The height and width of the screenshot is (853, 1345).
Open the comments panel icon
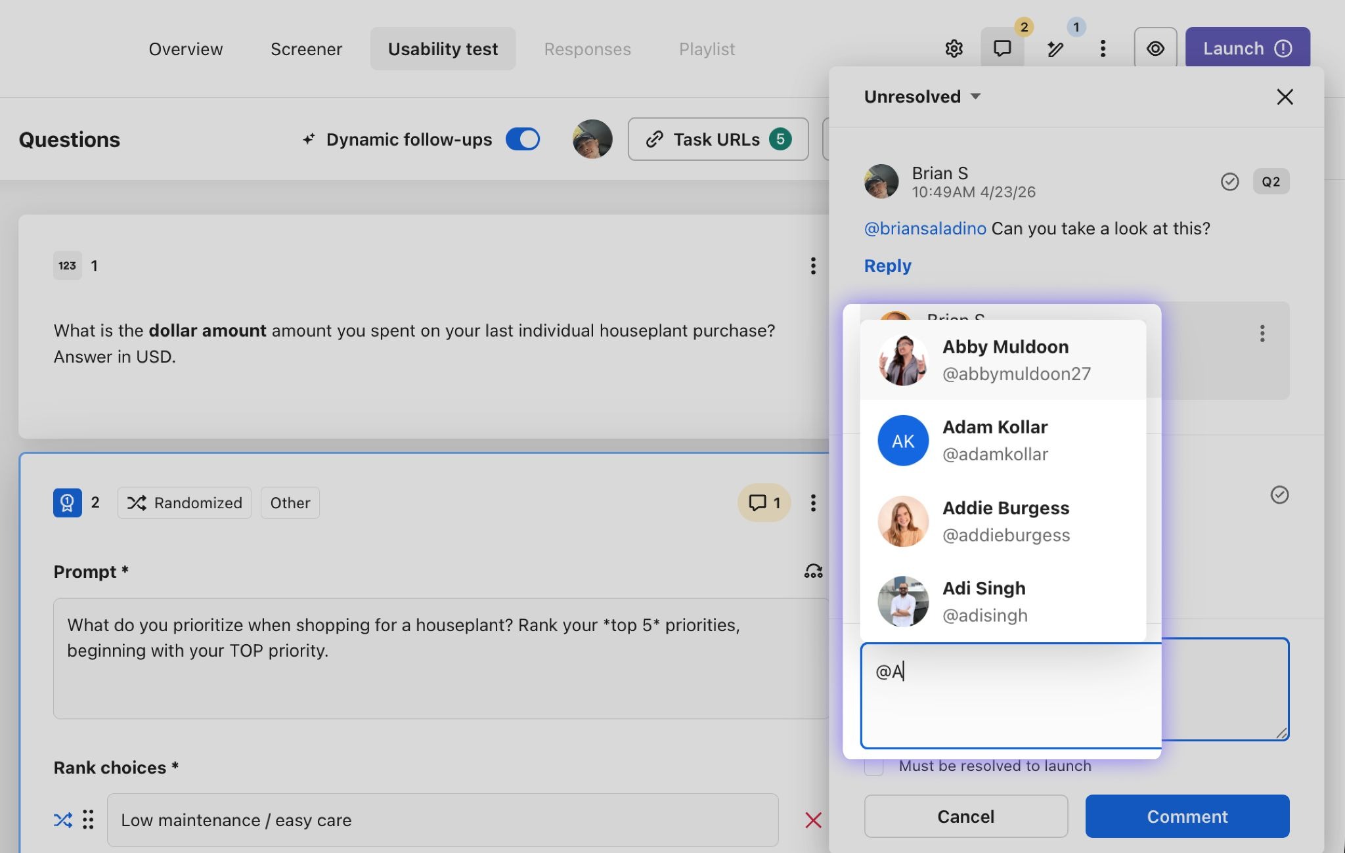(1002, 49)
